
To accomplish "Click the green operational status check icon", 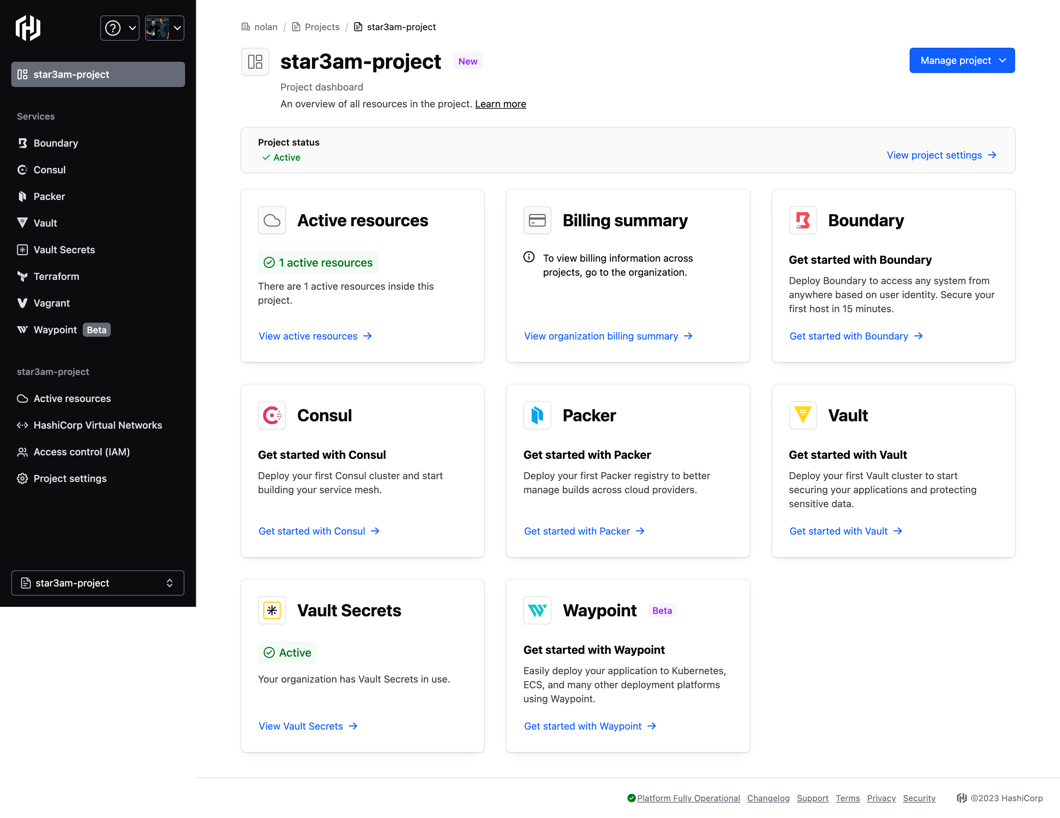I will point(631,798).
